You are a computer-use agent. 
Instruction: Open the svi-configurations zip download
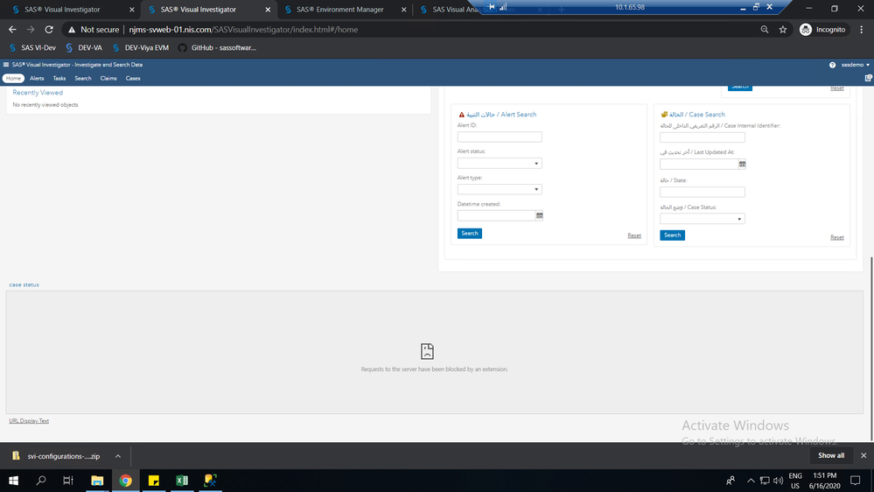[56, 456]
